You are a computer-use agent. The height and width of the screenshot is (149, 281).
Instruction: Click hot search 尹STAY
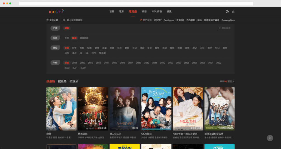(158, 20)
